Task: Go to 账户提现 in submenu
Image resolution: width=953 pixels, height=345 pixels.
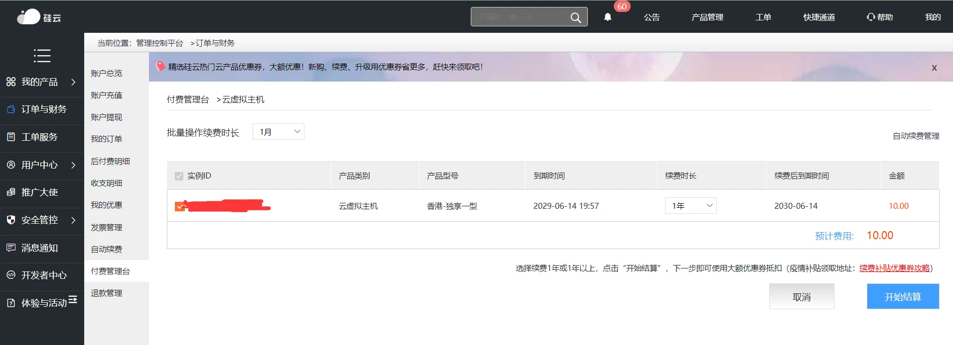Action: (107, 117)
